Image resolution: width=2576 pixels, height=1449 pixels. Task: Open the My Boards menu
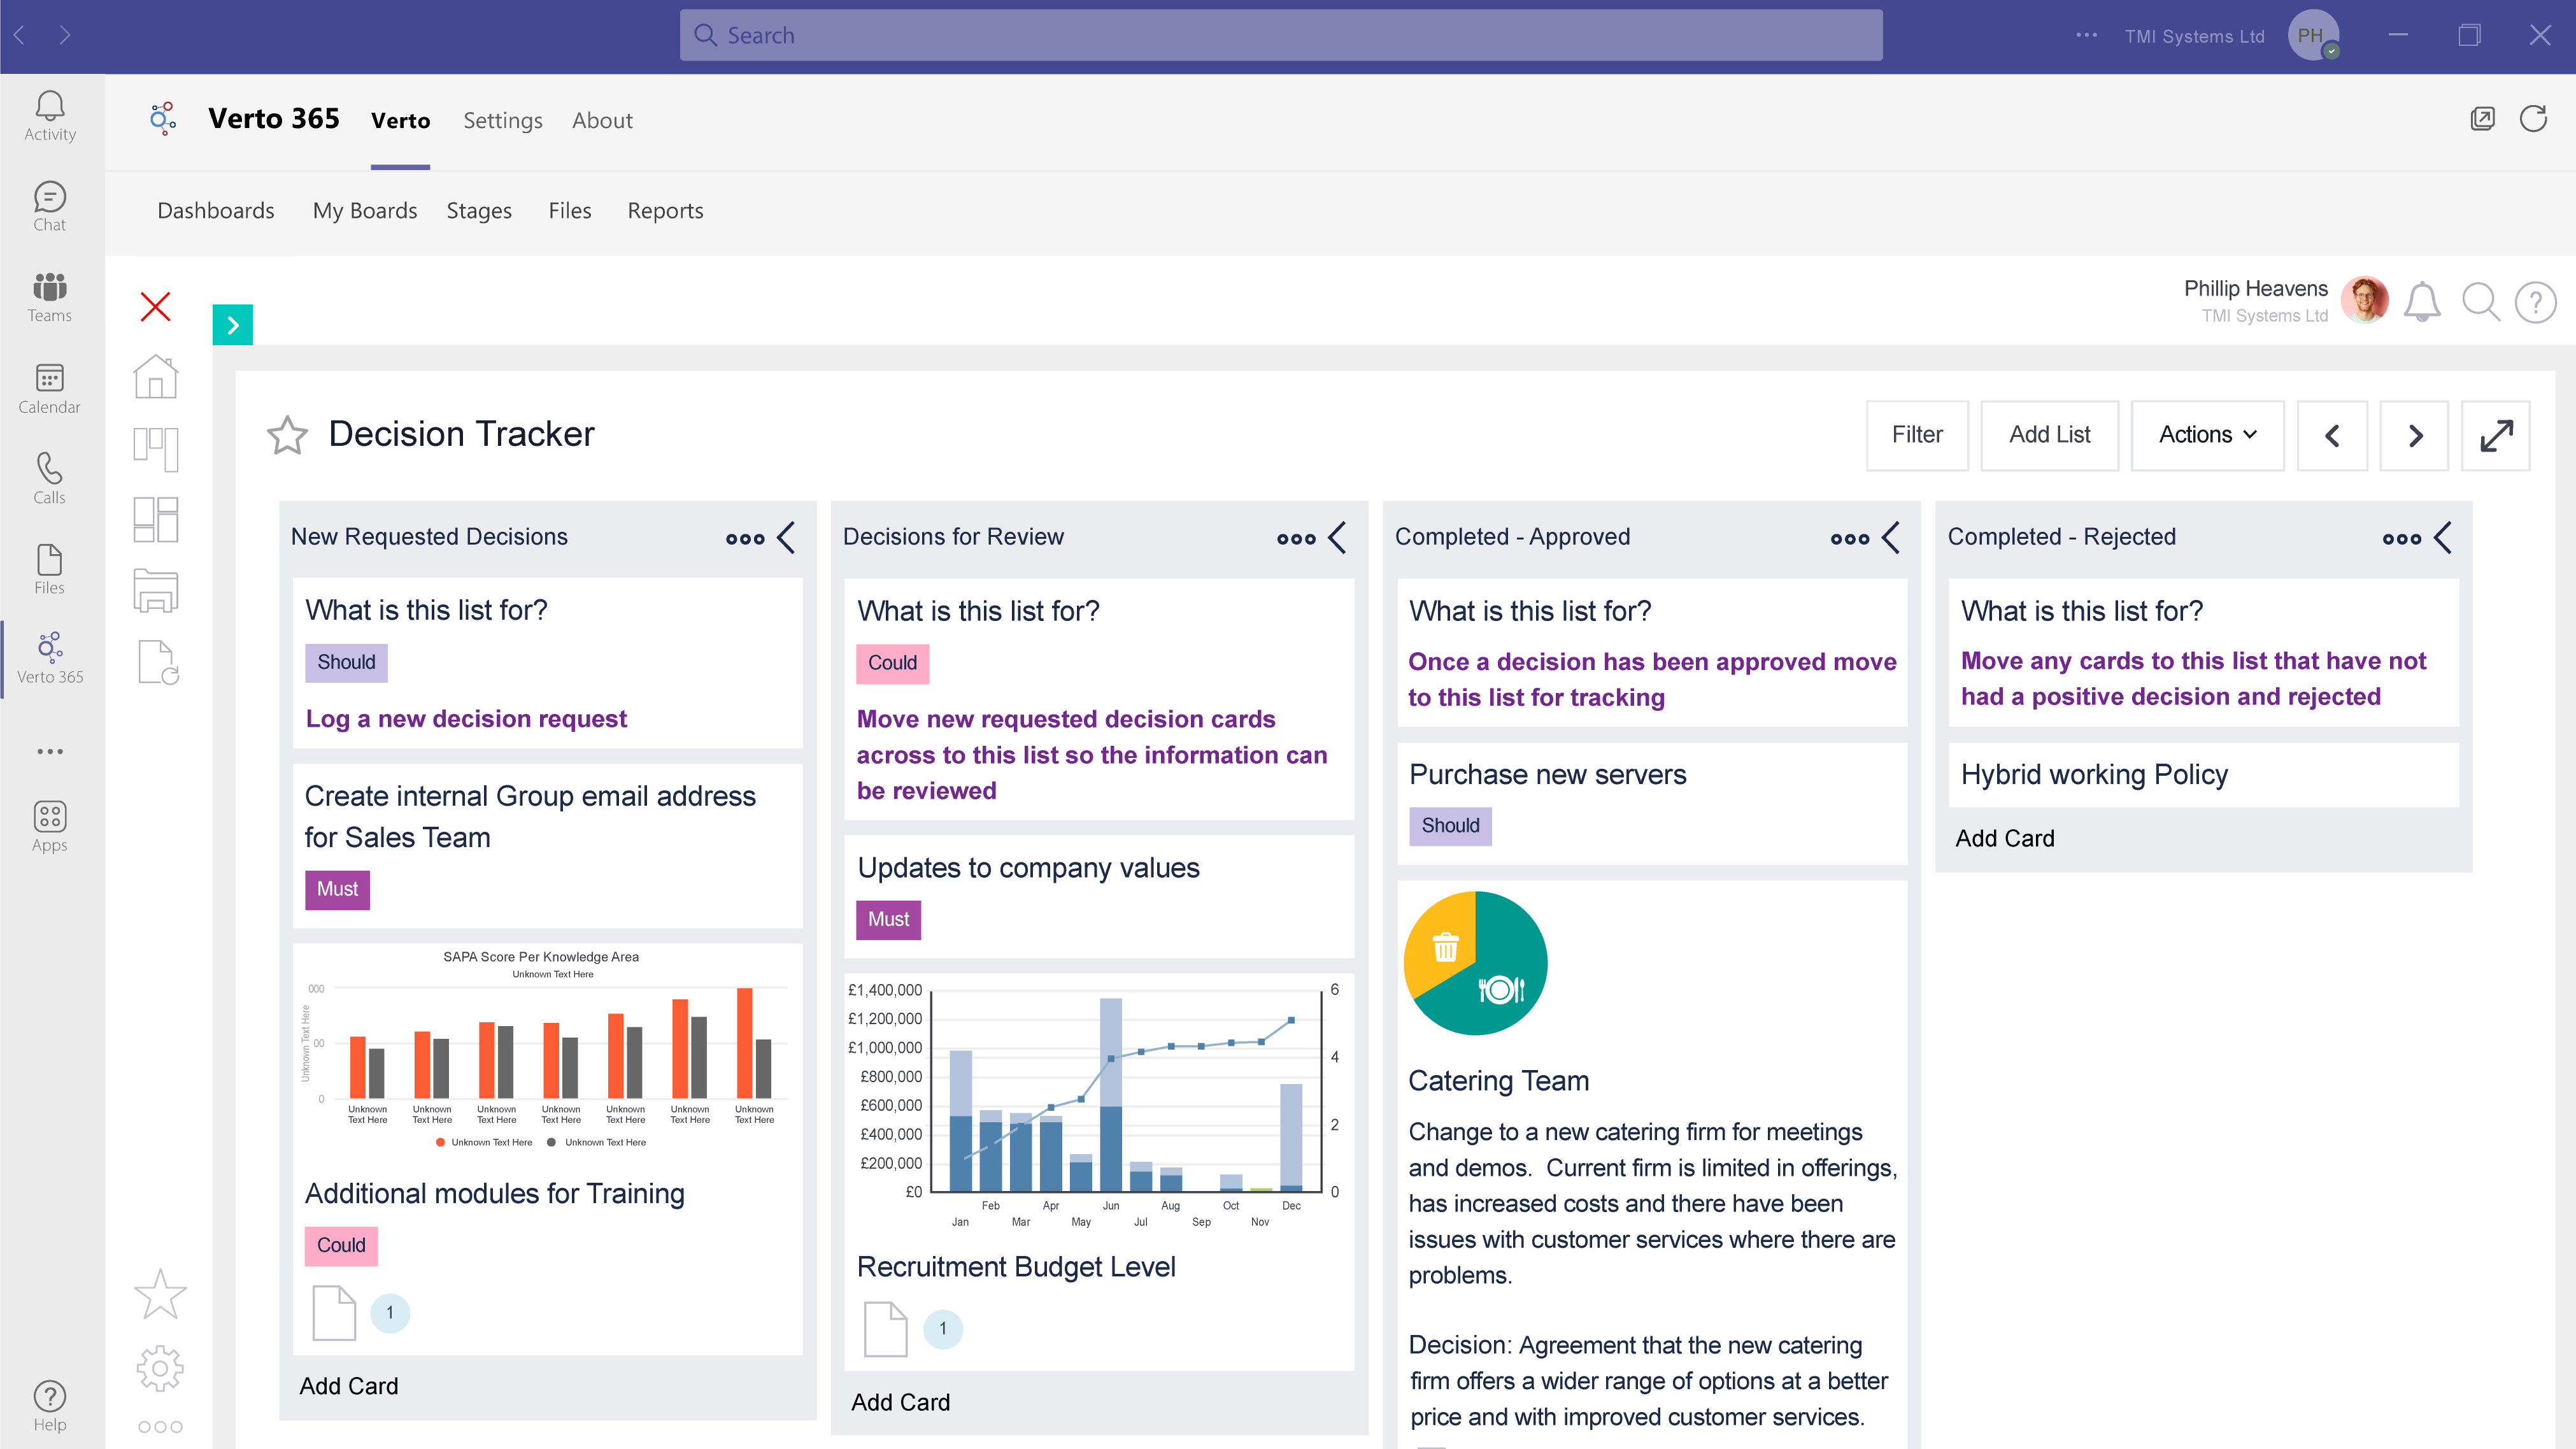click(364, 211)
